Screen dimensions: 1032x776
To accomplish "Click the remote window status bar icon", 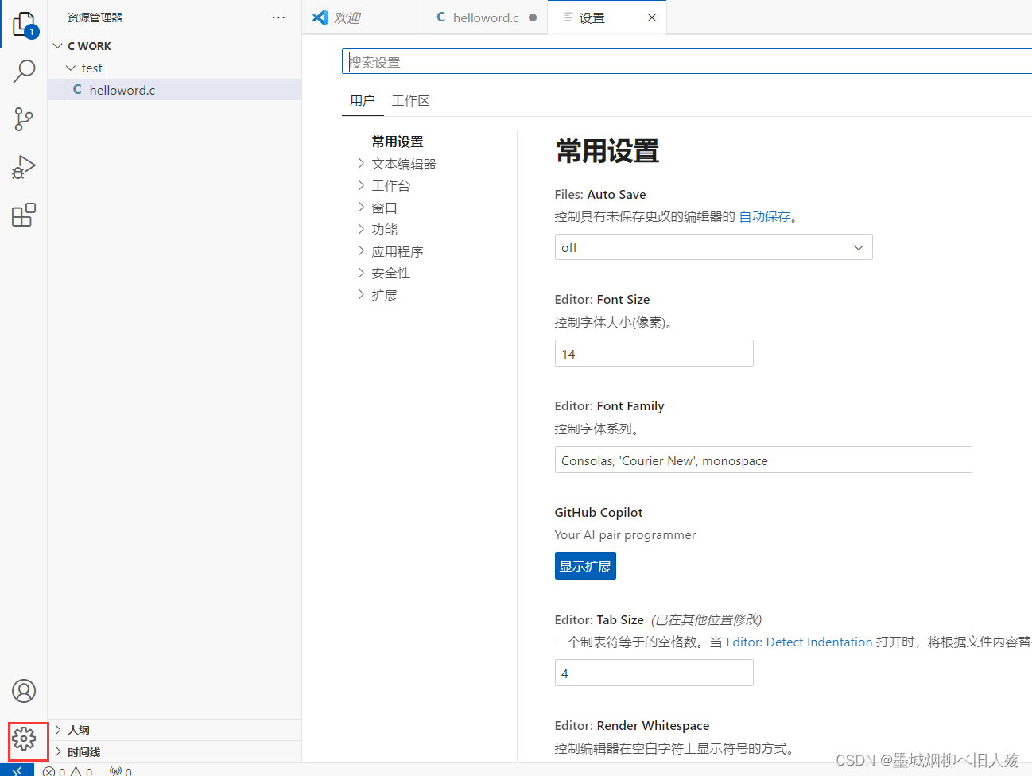I will click(x=17, y=770).
